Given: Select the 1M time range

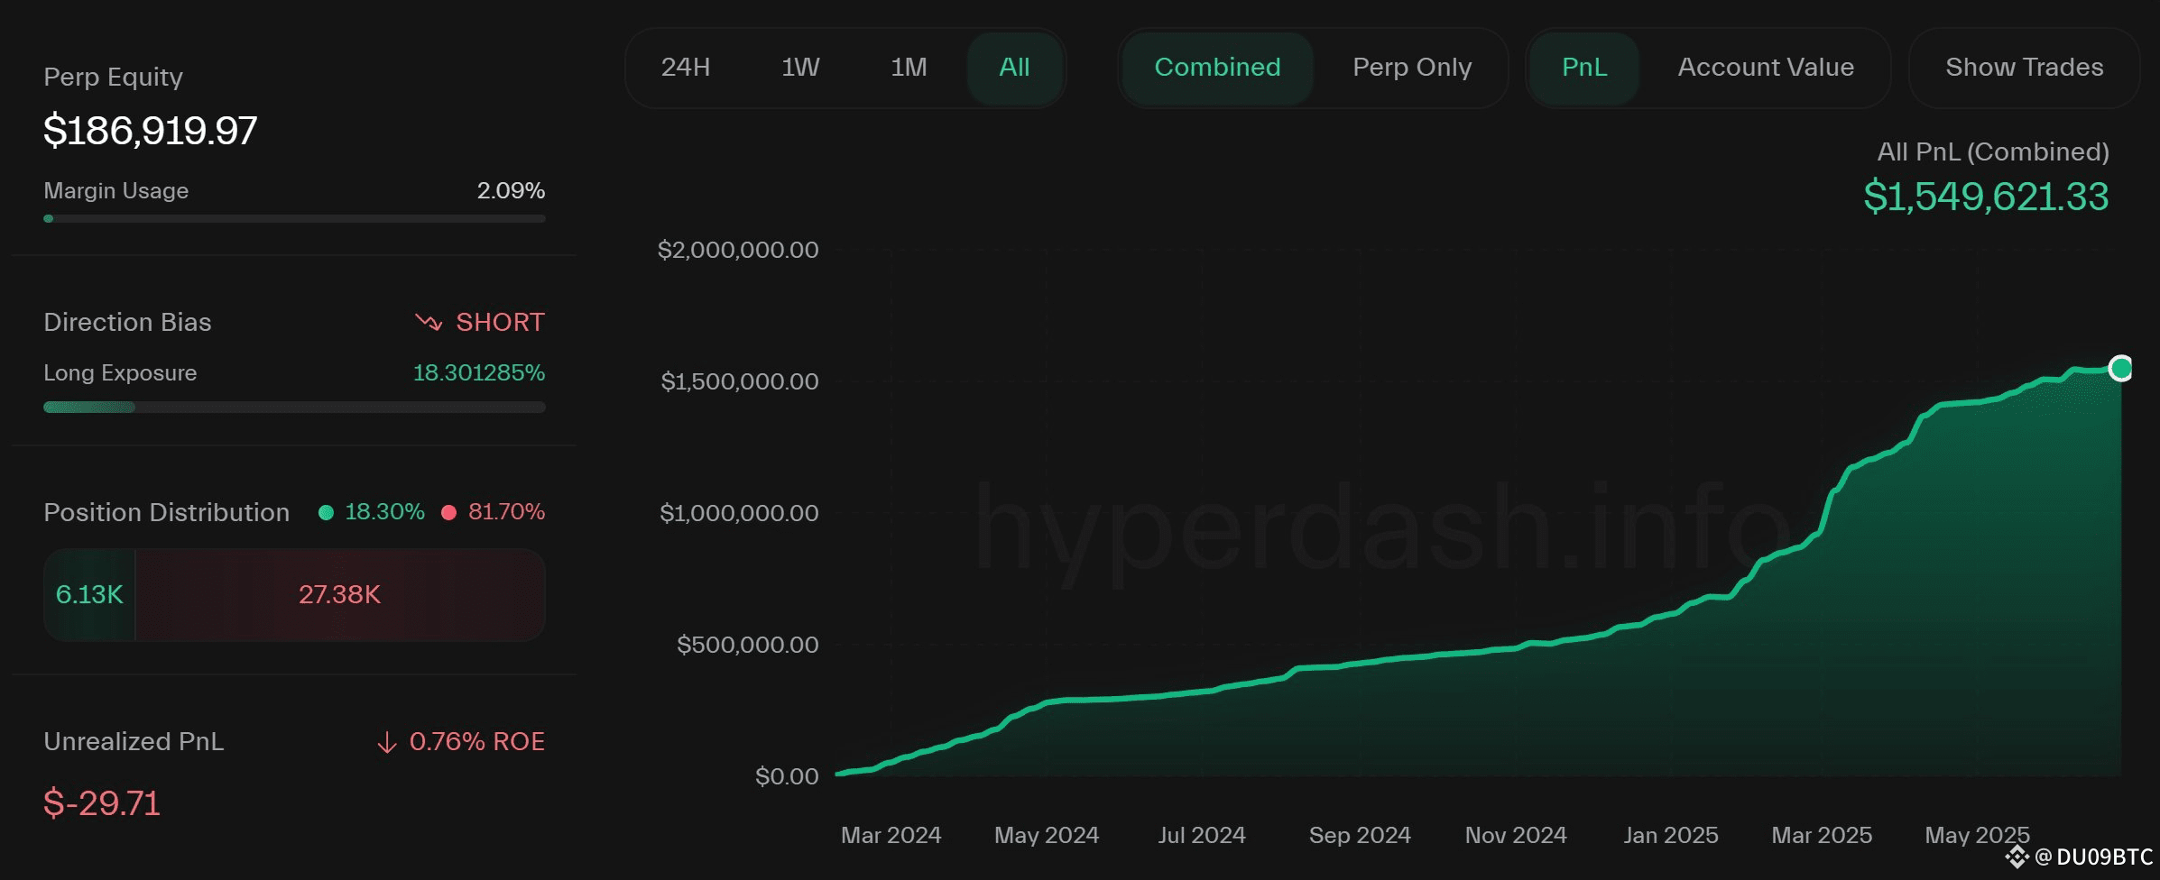Looking at the screenshot, I should tap(909, 68).
